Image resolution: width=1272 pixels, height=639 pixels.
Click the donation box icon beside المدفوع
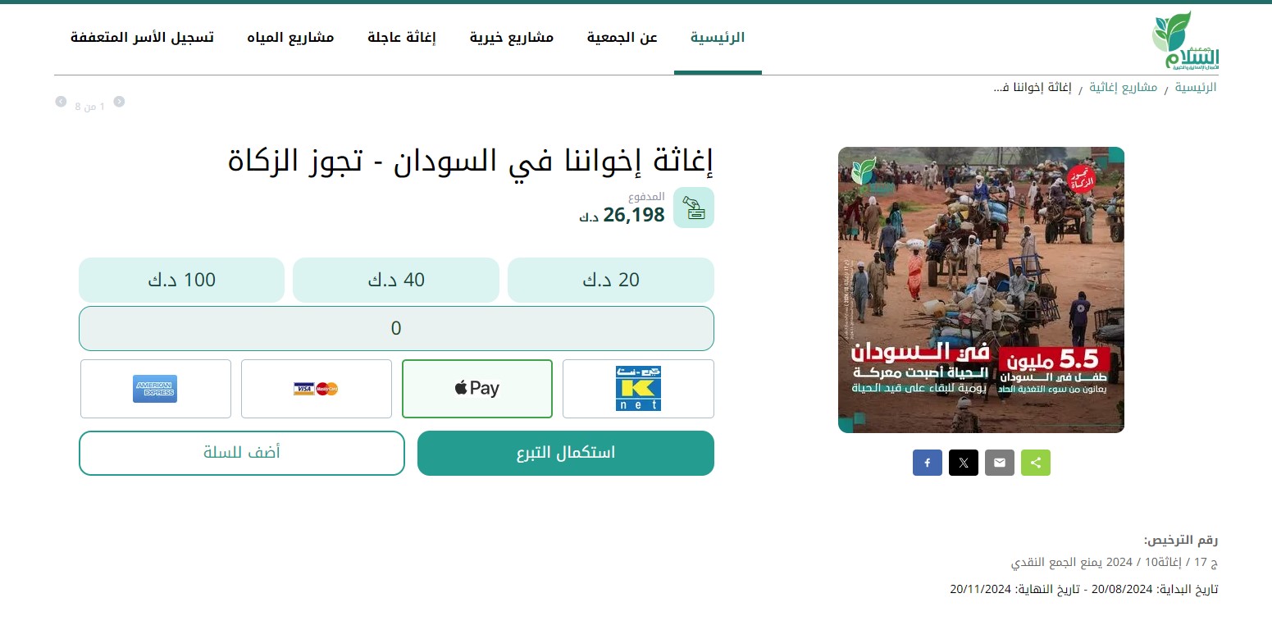694,208
